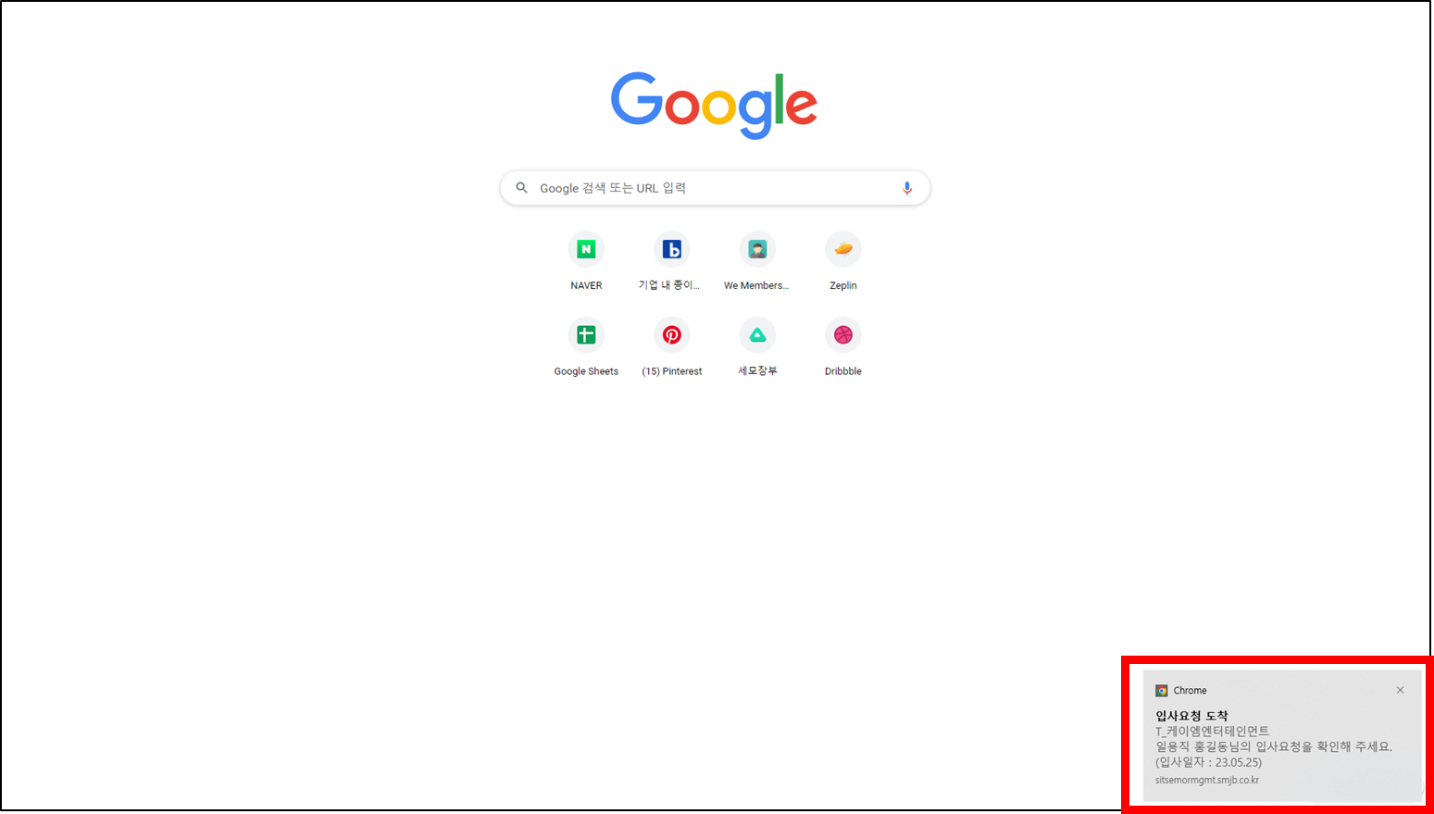Viewport: 1434px width, 814px height.
Task: Click the Google logo
Action: pyautogui.click(x=714, y=105)
